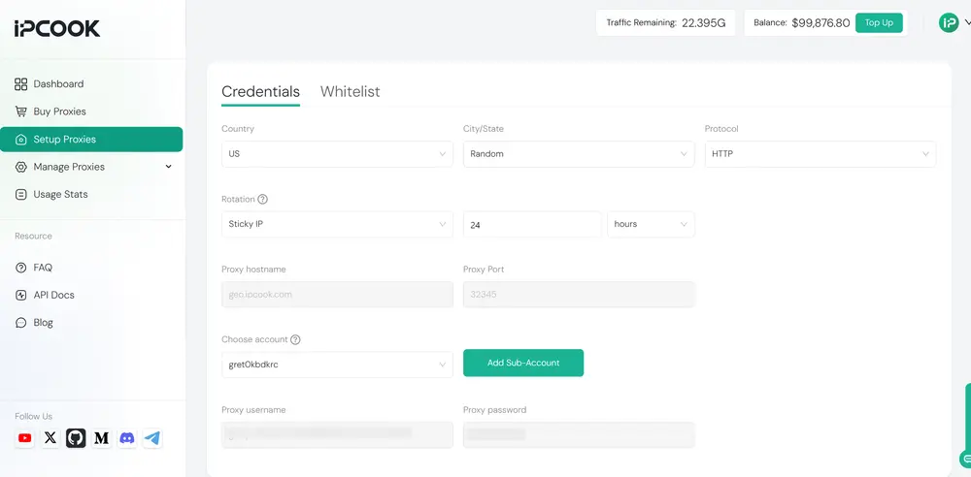Switch to the Whitelist tab
Viewport: 971px width, 477px height.
350,91
